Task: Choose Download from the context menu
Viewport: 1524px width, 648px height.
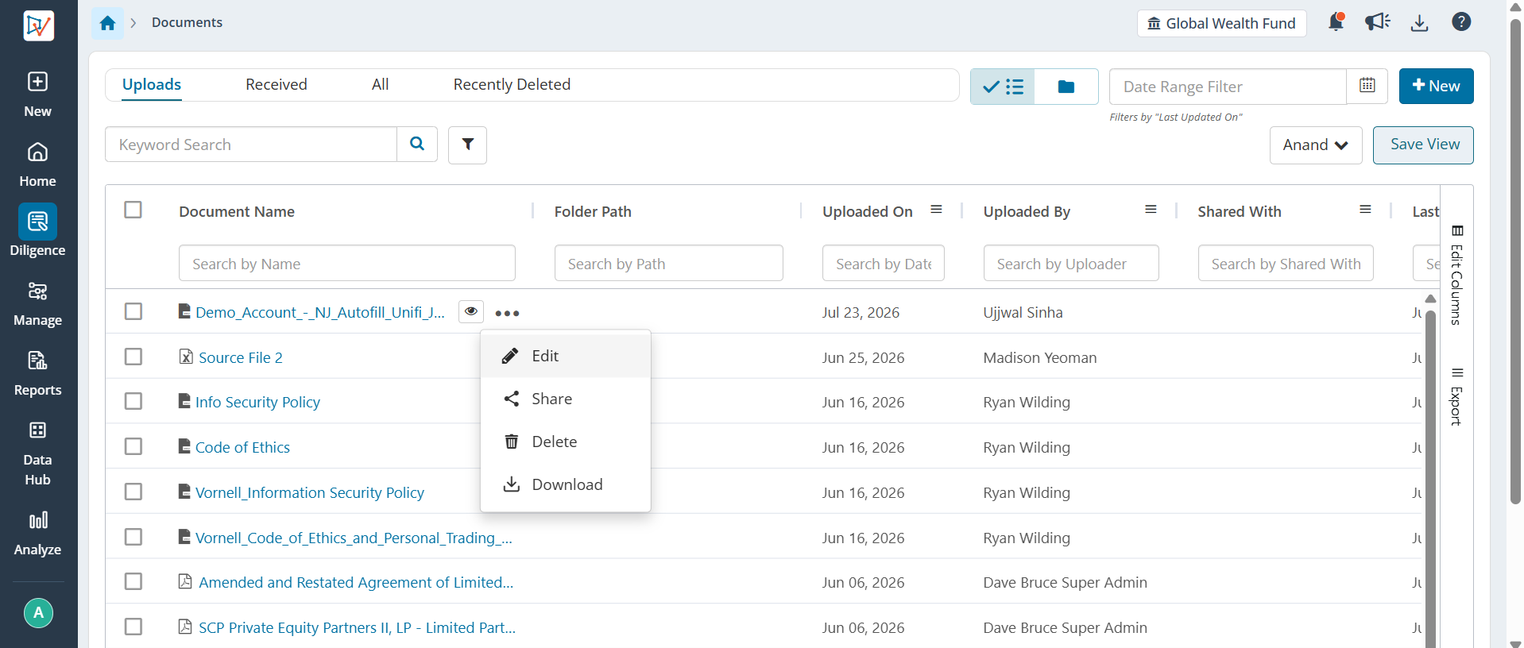Action: tap(566, 484)
